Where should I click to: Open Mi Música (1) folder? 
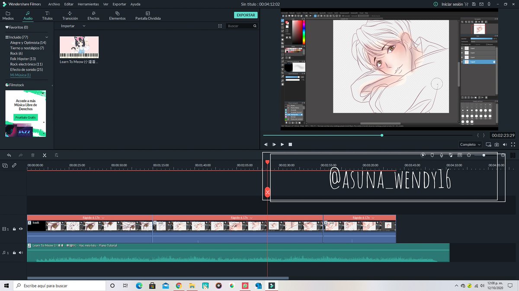pyautogui.click(x=20, y=75)
